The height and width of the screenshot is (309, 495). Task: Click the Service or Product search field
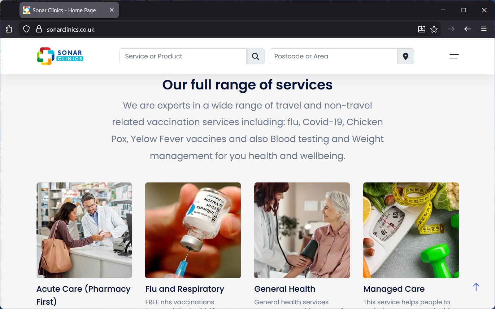183,56
